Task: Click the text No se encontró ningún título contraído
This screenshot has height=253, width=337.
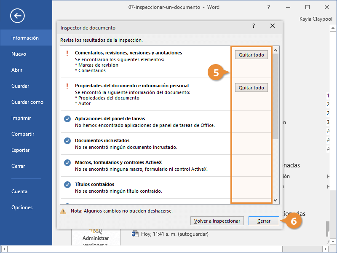Action: [x=118, y=191]
